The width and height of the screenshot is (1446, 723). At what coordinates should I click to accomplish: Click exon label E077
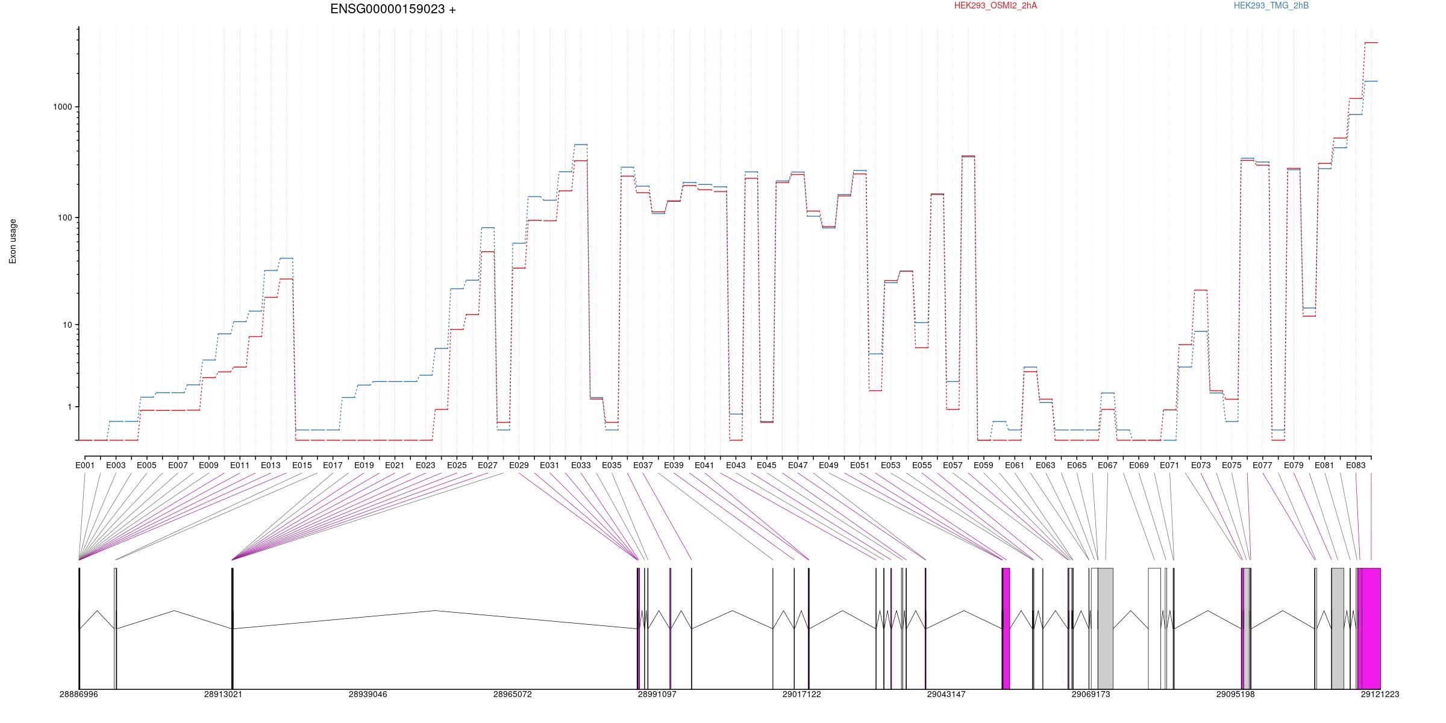coord(1262,465)
